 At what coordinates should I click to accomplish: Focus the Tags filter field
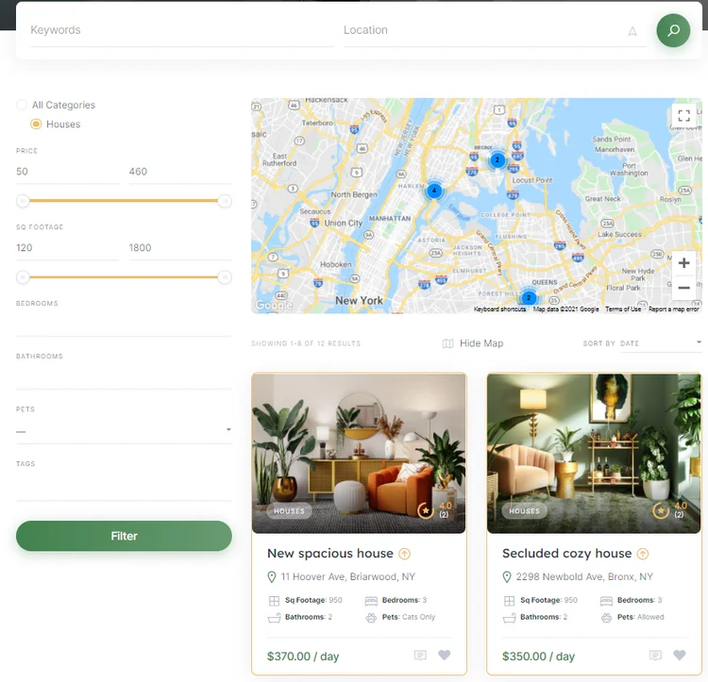(124, 486)
